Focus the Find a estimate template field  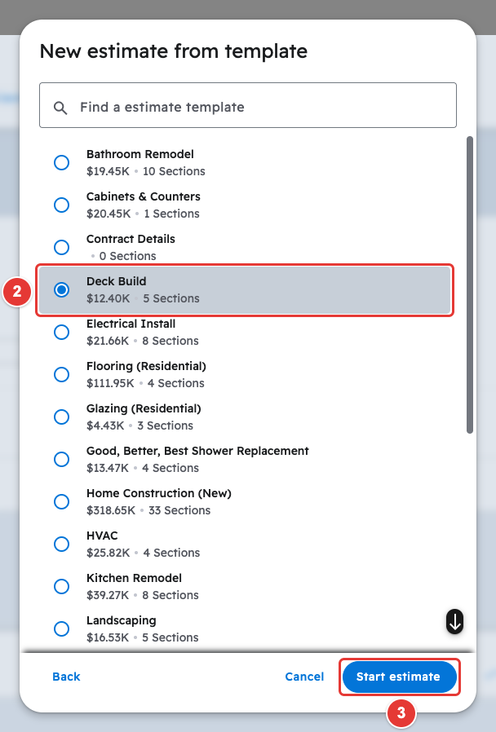248,105
